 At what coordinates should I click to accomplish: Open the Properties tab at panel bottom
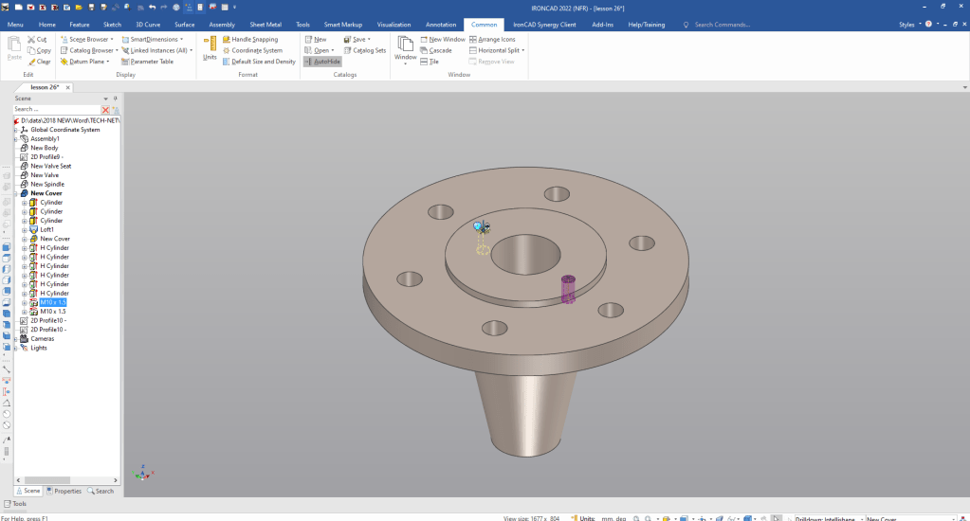click(64, 491)
